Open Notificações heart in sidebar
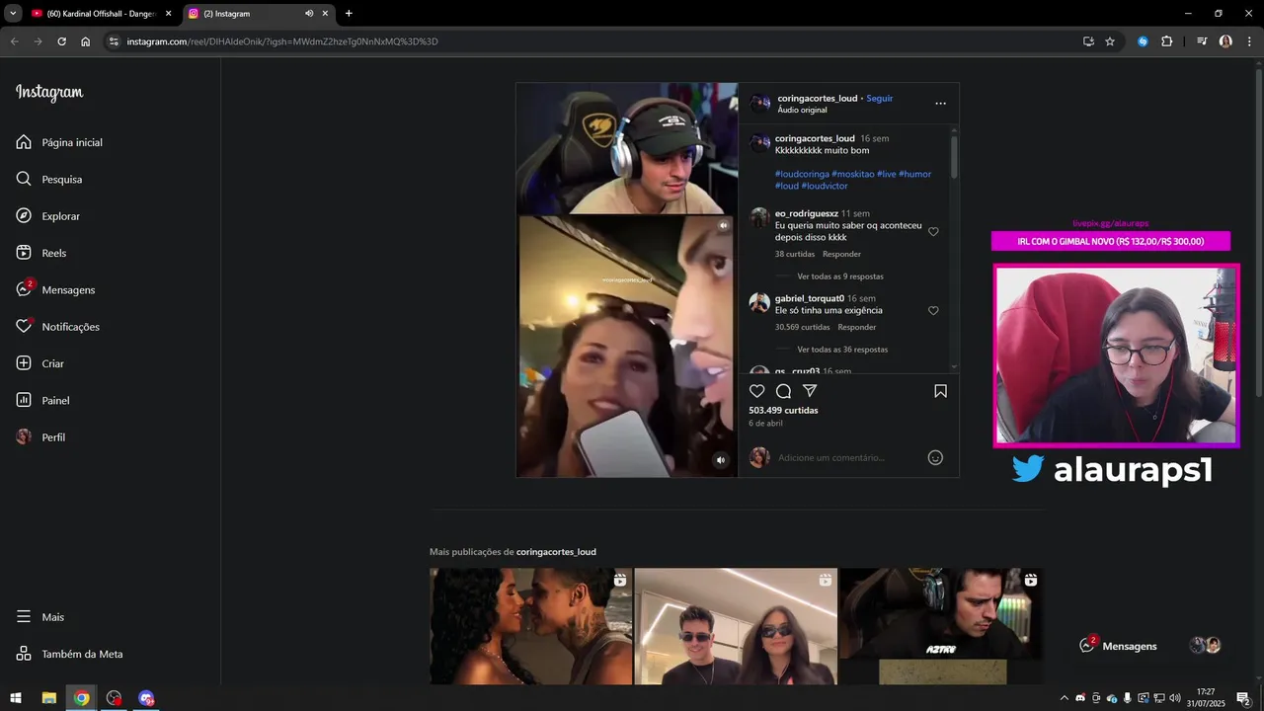The height and width of the screenshot is (711, 1264). tap(58, 327)
